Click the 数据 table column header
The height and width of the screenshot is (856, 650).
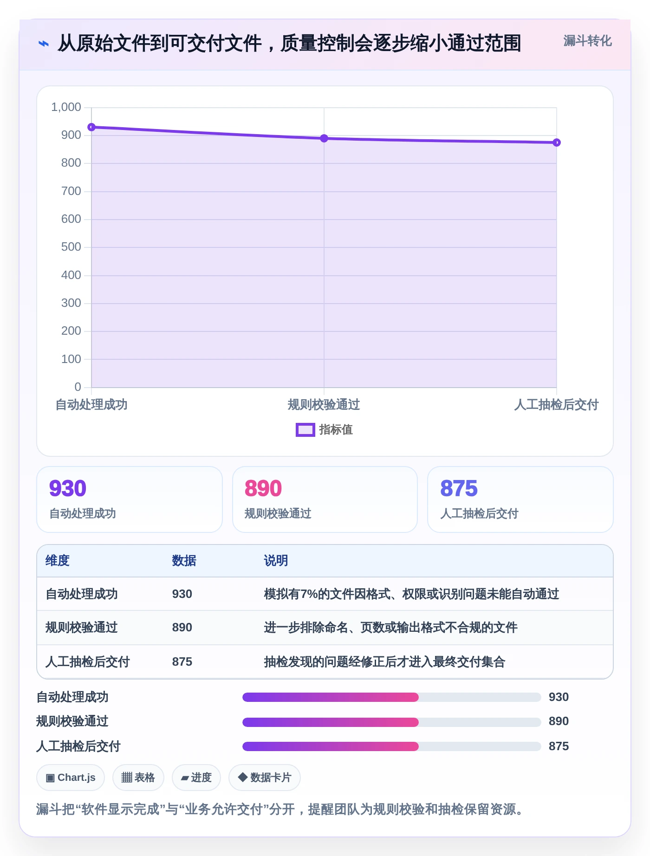[x=184, y=561]
